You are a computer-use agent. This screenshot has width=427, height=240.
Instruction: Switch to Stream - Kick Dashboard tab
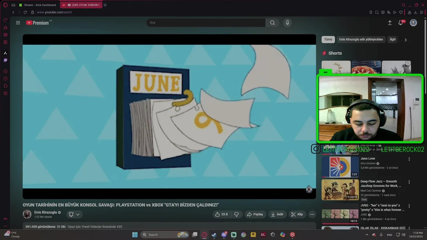38,5
